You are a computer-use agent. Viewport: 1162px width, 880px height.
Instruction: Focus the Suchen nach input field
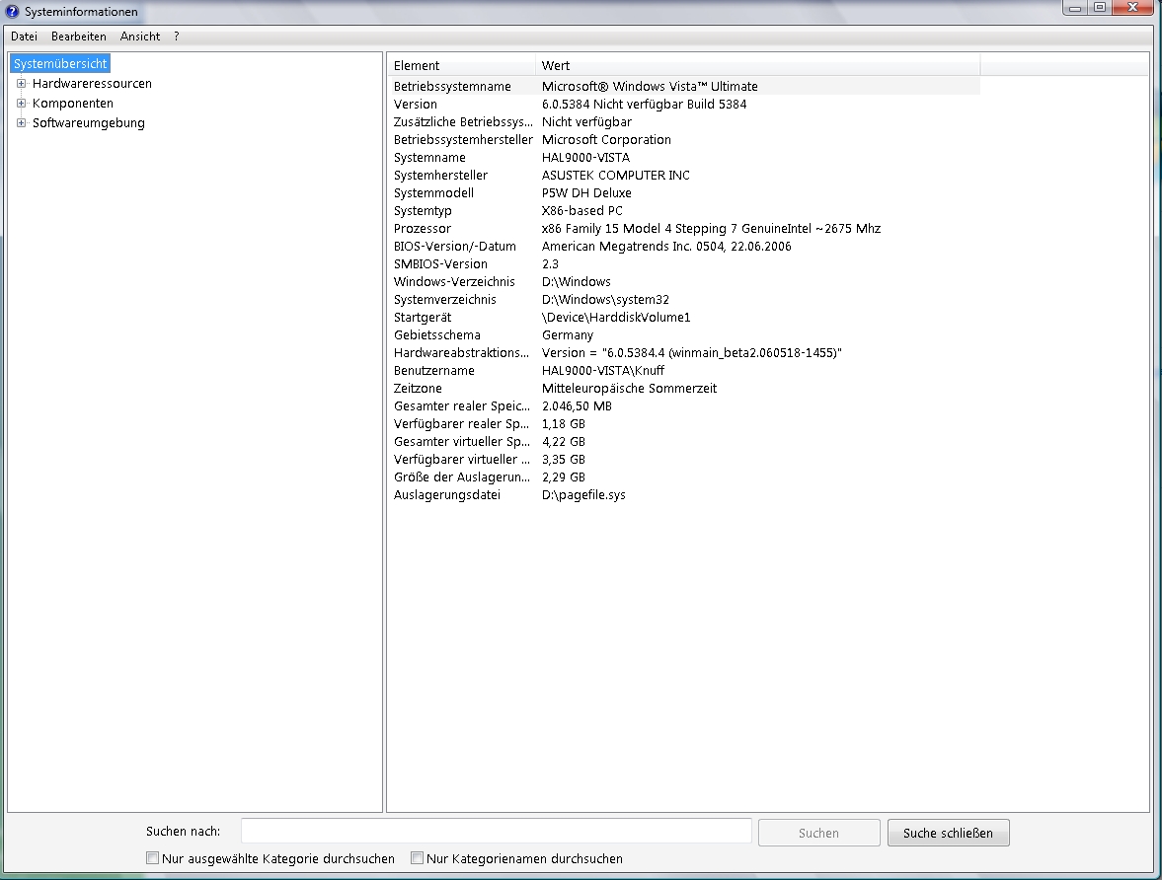tap(497, 831)
